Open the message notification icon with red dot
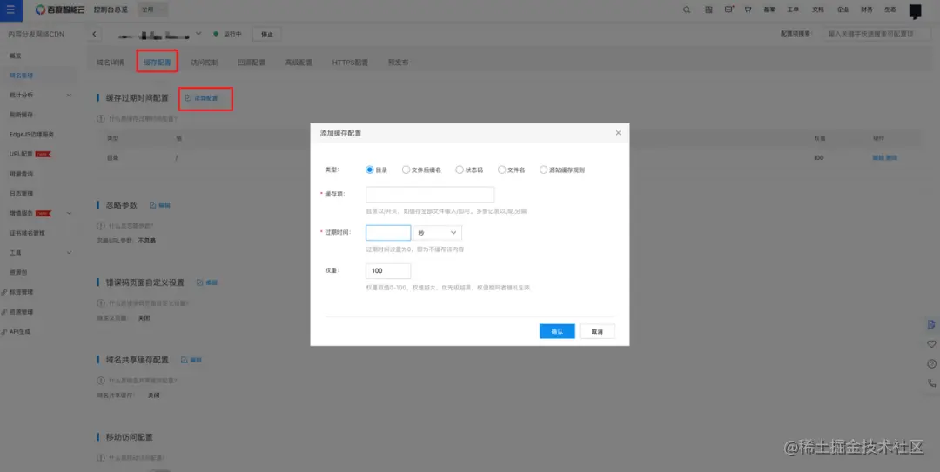The width and height of the screenshot is (940, 472). pyautogui.click(x=729, y=10)
